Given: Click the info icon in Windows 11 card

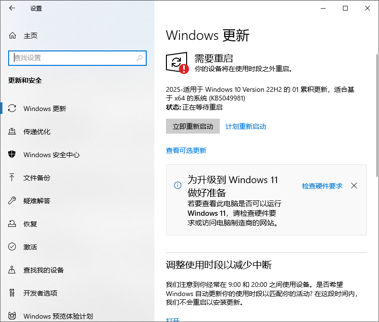Looking at the screenshot, I should pos(177,186).
